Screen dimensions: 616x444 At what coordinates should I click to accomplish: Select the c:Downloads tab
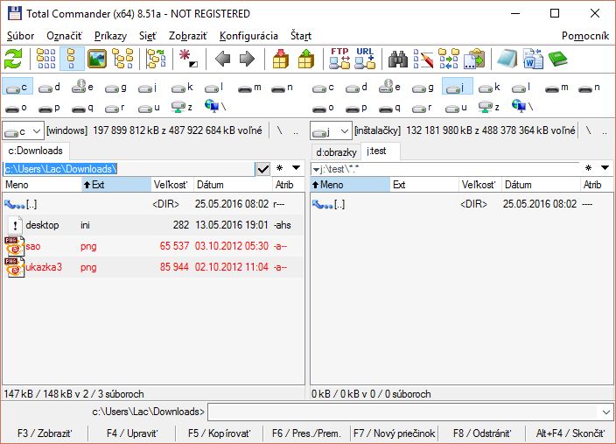(x=35, y=151)
